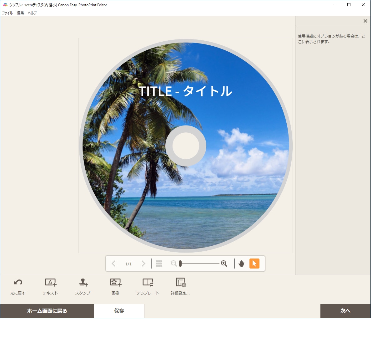The width and height of the screenshot is (372, 338).
Task: Adjust the zoom slider handle
Action: 180,264
